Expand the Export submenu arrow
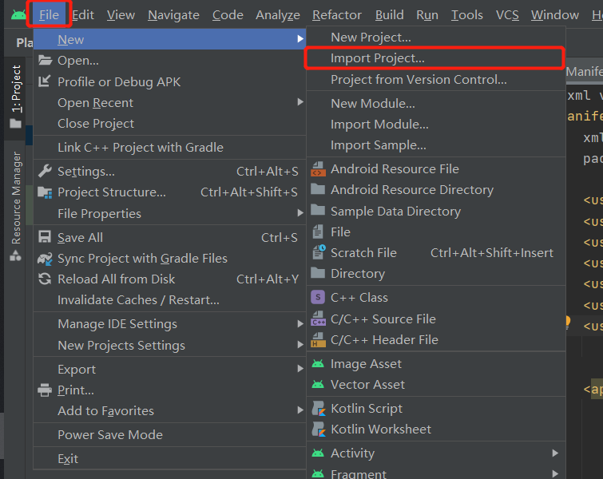 [x=300, y=369]
